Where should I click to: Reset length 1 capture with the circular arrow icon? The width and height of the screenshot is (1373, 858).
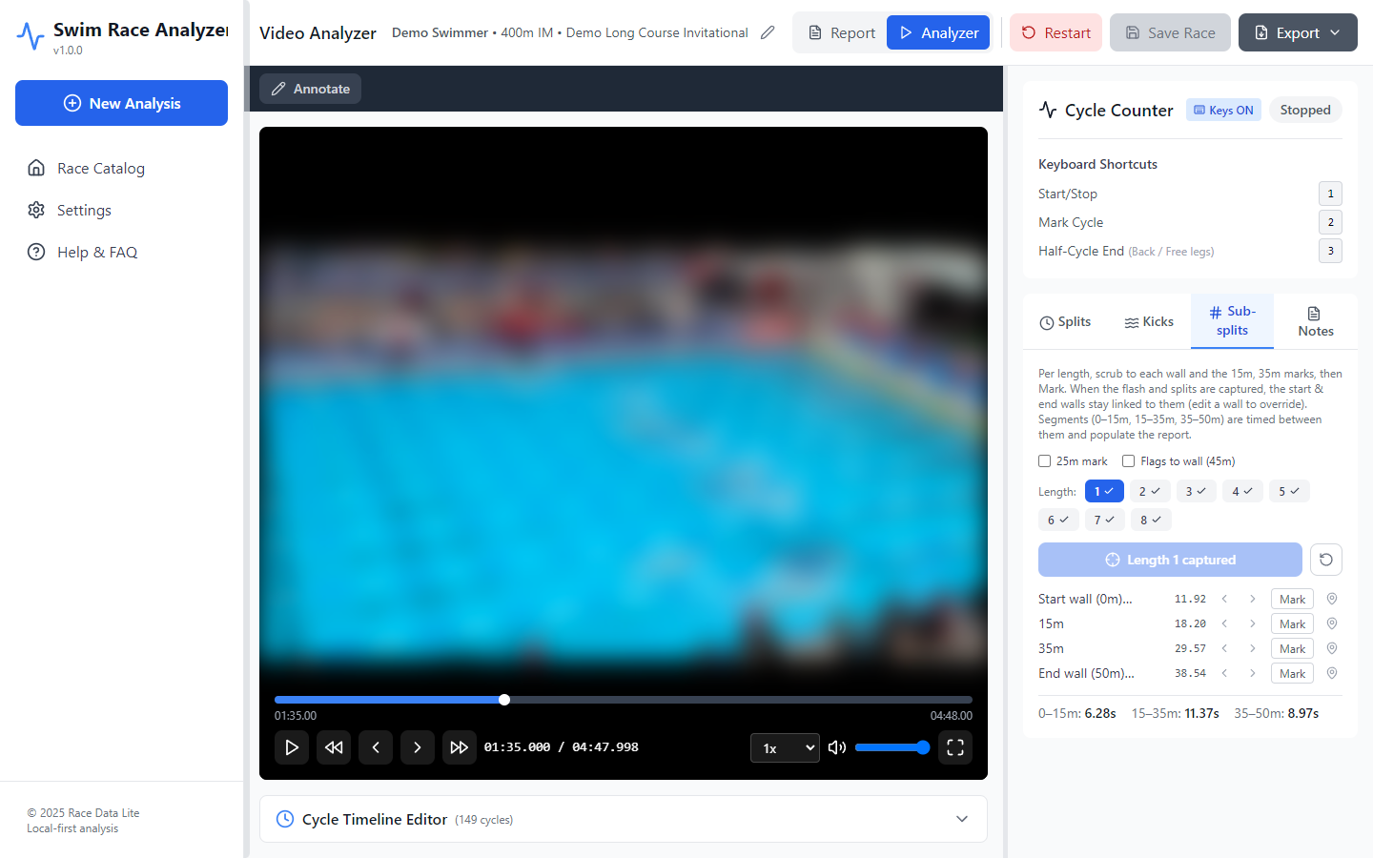click(x=1326, y=560)
